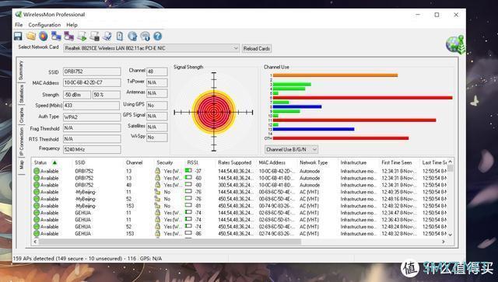
Task: Open the Select Network Card dropdown
Action: click(x=151, y=48)
